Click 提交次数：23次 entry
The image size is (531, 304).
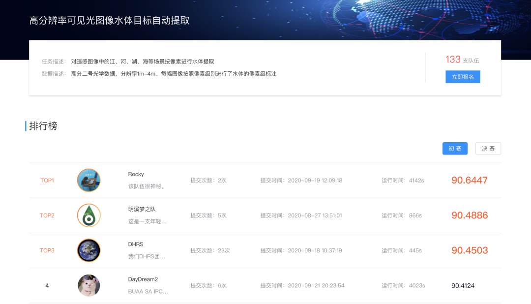(210, 250)
